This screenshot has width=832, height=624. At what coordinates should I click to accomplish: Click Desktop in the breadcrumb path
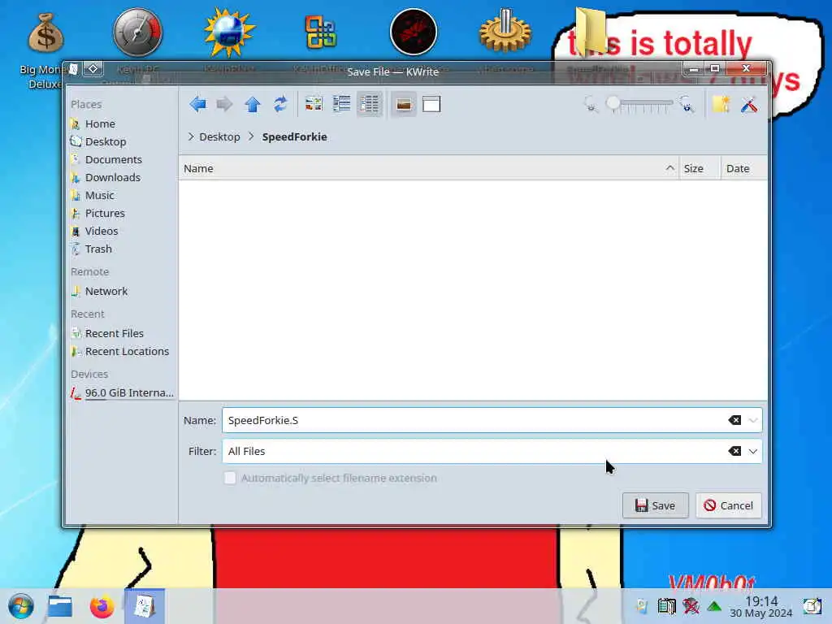(x=219, y=136)
